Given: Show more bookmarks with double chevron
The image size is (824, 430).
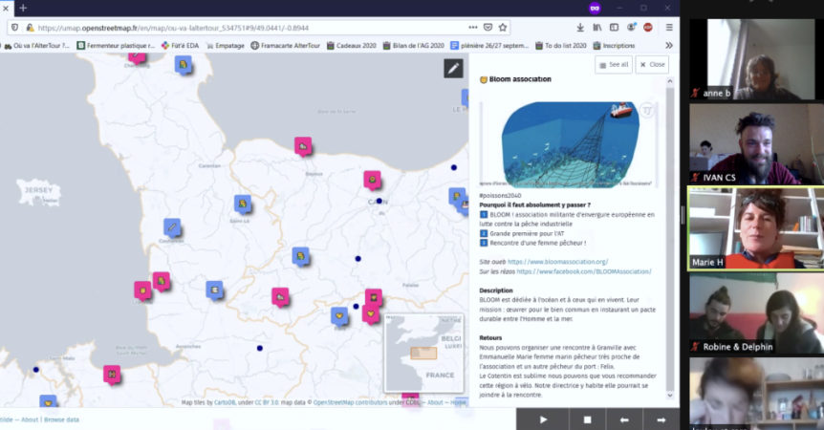Looking at the screenshot, I should point(669,46).
